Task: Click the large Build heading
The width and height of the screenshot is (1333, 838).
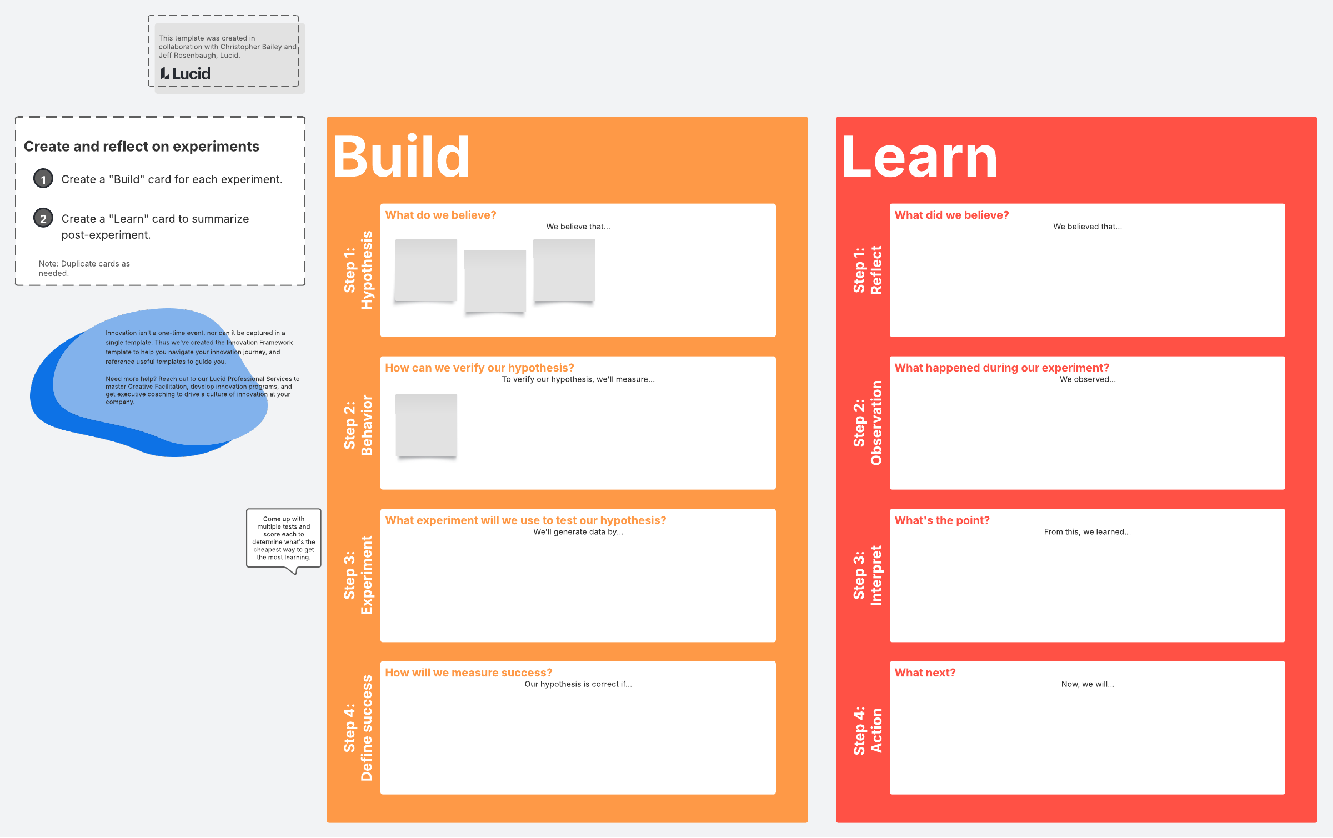Action: coord(401,157)
